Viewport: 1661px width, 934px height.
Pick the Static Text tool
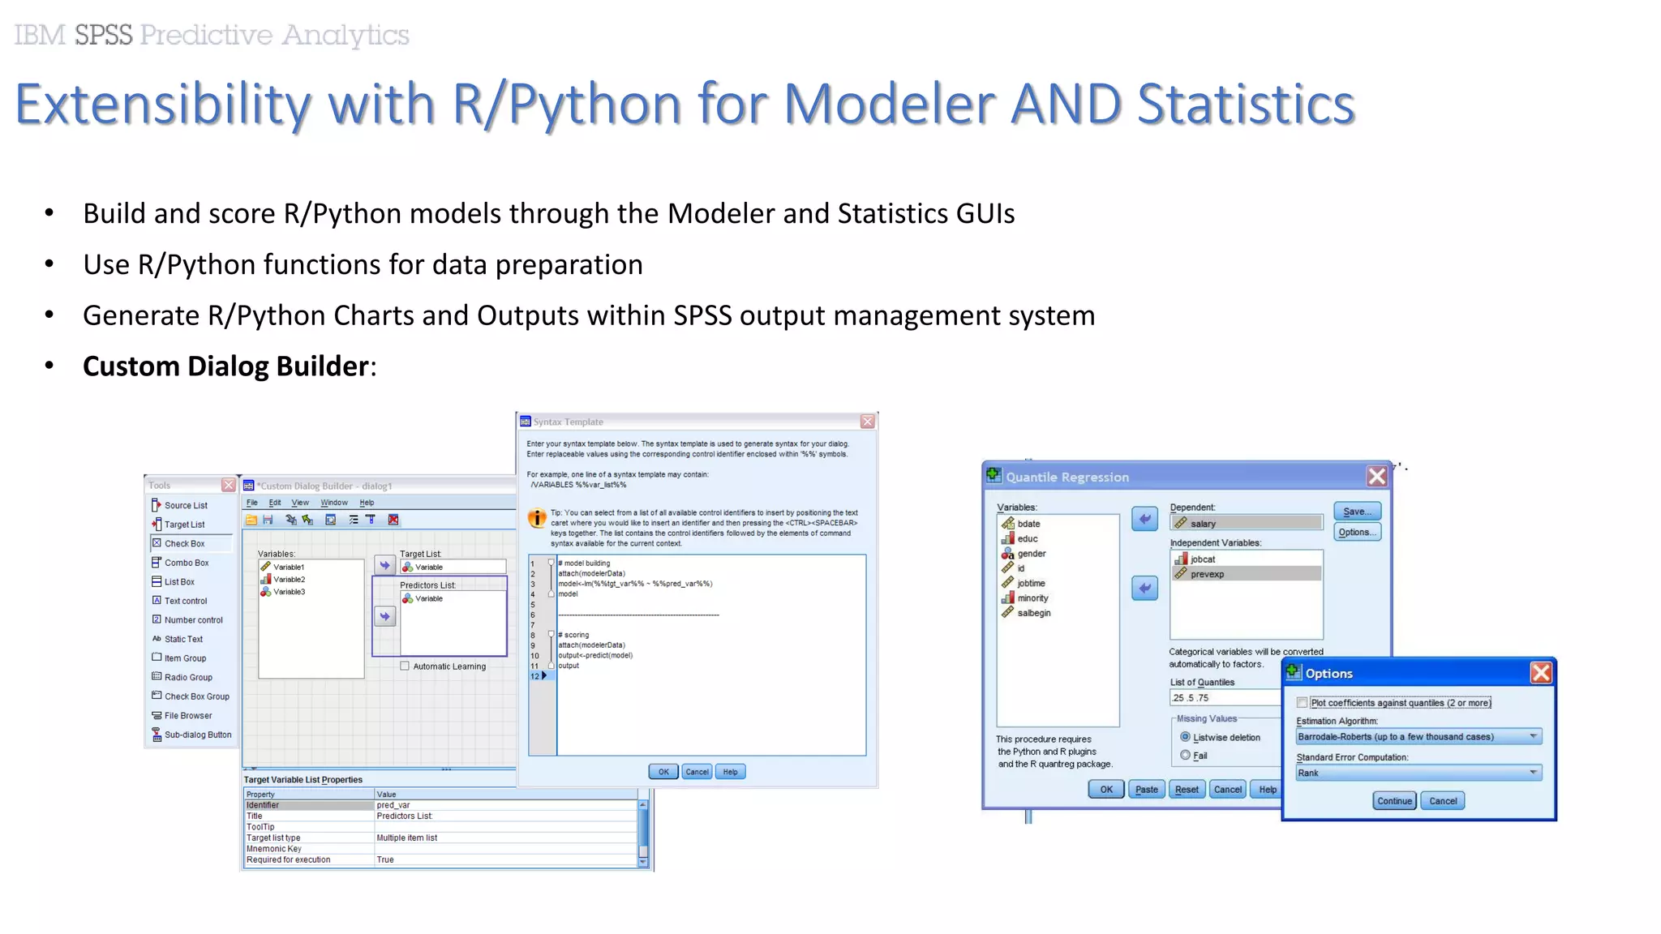pos(178,639)
